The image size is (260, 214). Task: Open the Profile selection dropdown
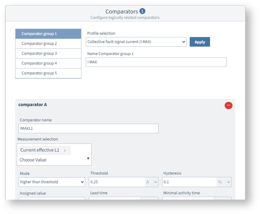(136, 42)
